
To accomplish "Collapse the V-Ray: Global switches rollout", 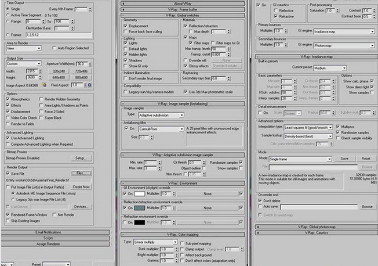I will (x=183, y=16).
